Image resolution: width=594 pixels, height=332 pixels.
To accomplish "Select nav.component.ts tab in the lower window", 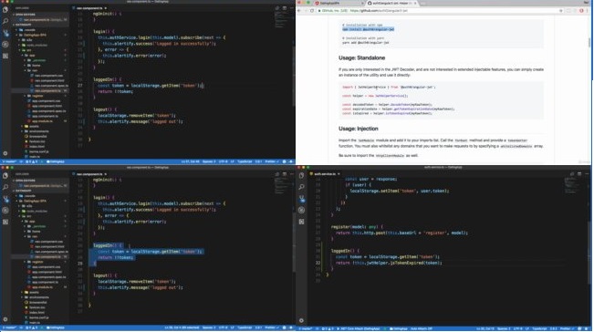I will point(89,174).
